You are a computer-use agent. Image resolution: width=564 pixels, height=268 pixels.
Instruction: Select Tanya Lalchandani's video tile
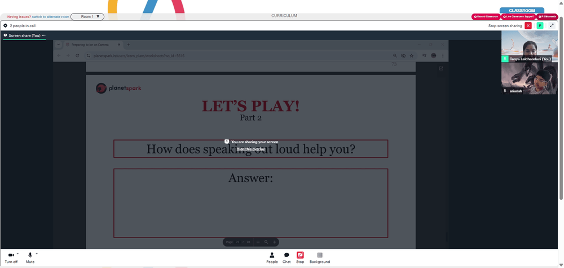[x=529, y=46]
